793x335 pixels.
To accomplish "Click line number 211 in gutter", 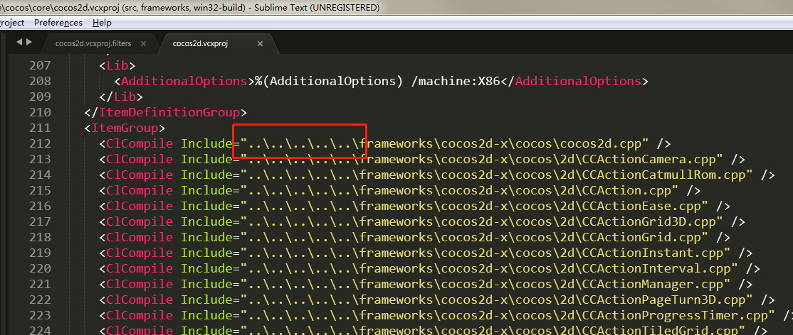I will 39,128.
